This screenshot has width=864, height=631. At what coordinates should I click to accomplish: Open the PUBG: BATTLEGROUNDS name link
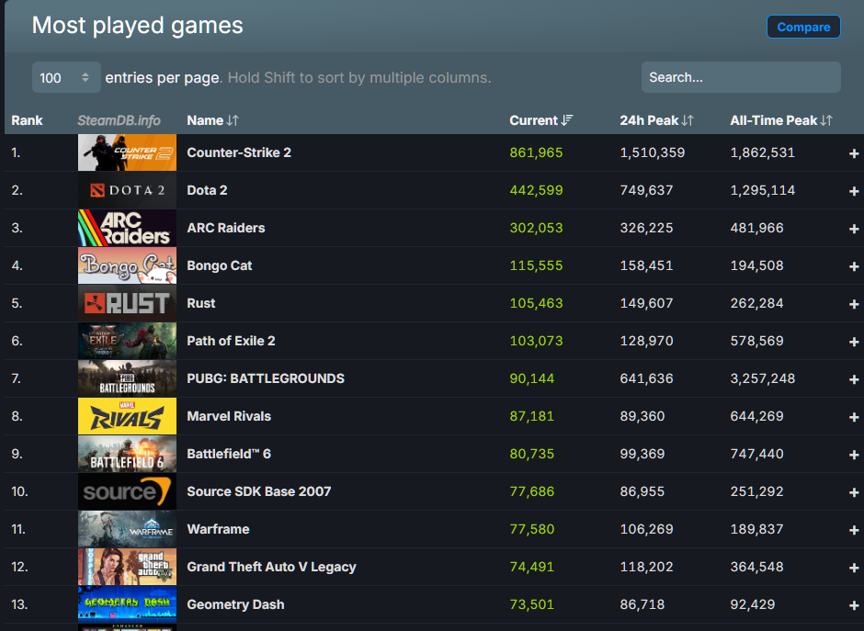tap(266, 378)
